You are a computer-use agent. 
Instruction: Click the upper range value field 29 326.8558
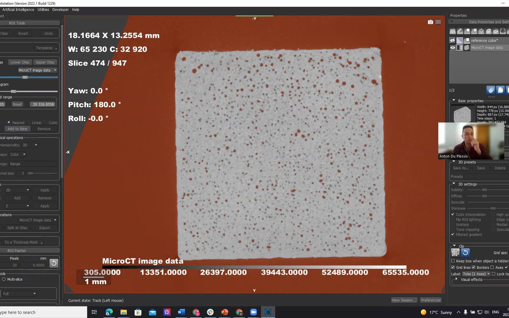43,104
